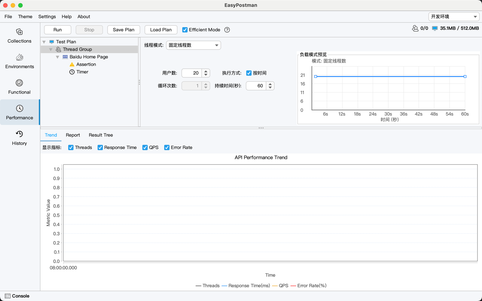Open the File menu
The height and width of the screenshot is (301, 482).
8,17
